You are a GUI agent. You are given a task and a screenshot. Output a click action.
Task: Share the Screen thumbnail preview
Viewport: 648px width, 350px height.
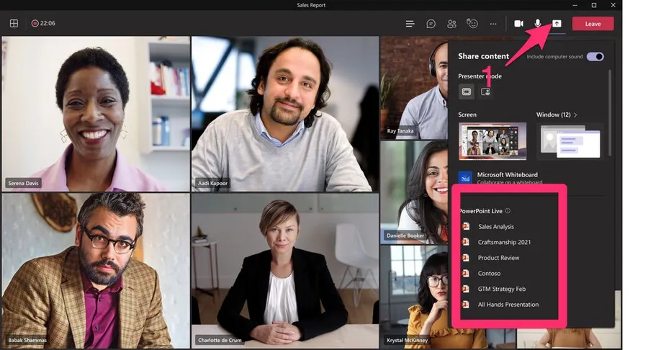[492, 140]
